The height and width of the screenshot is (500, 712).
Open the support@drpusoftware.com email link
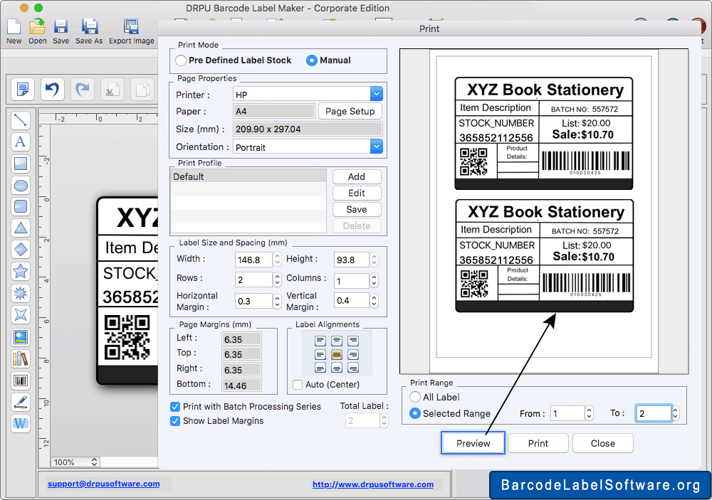coord(103,484)
